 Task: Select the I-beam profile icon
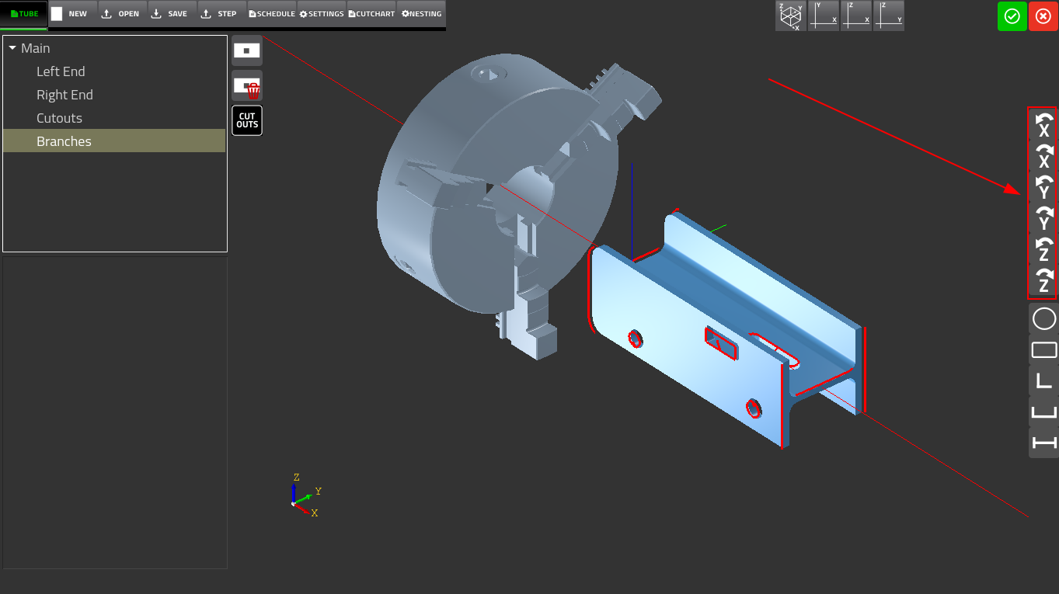point(1043,443)
